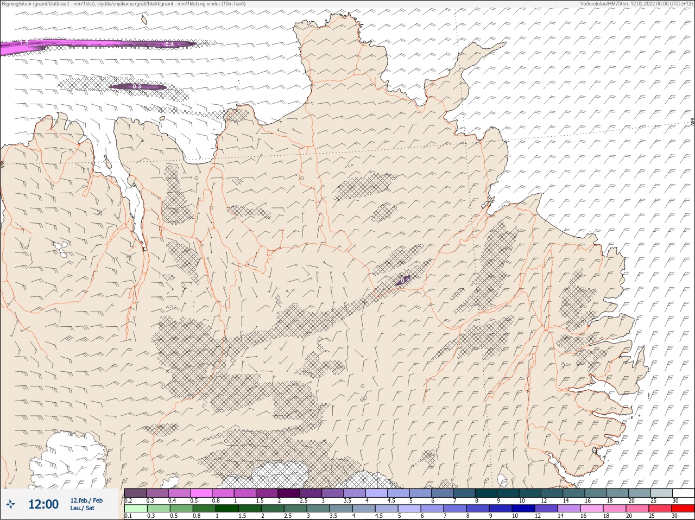
Task: Click the N99 label on the left map edge
Action: pos(3,163)
